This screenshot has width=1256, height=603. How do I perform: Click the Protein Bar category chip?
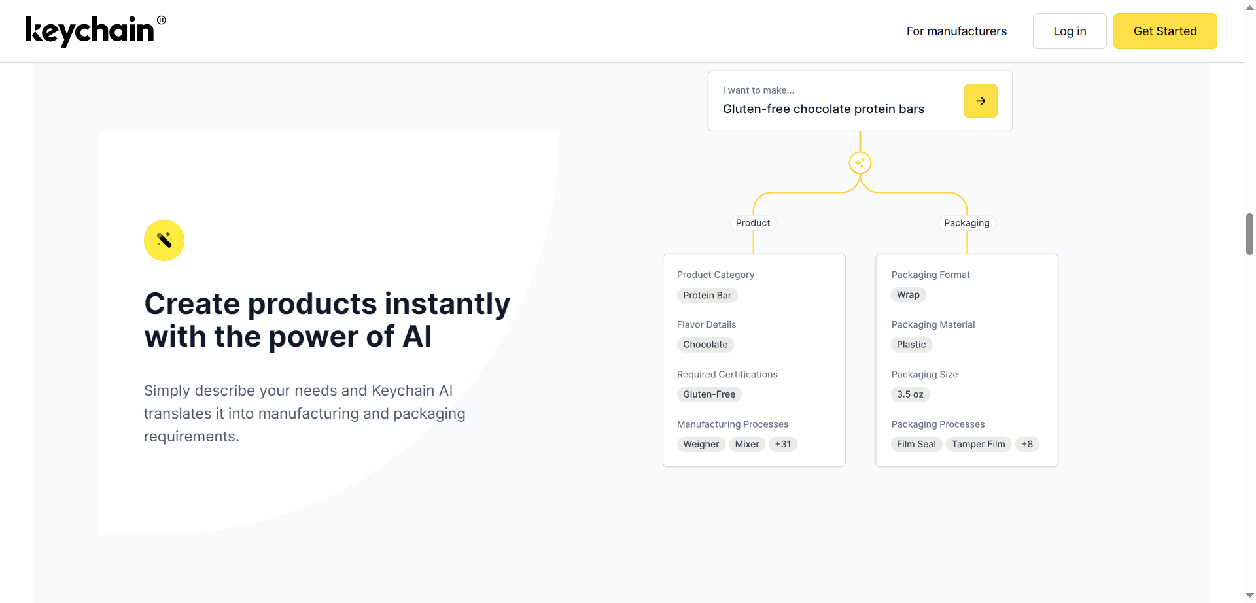pos(706,296)
